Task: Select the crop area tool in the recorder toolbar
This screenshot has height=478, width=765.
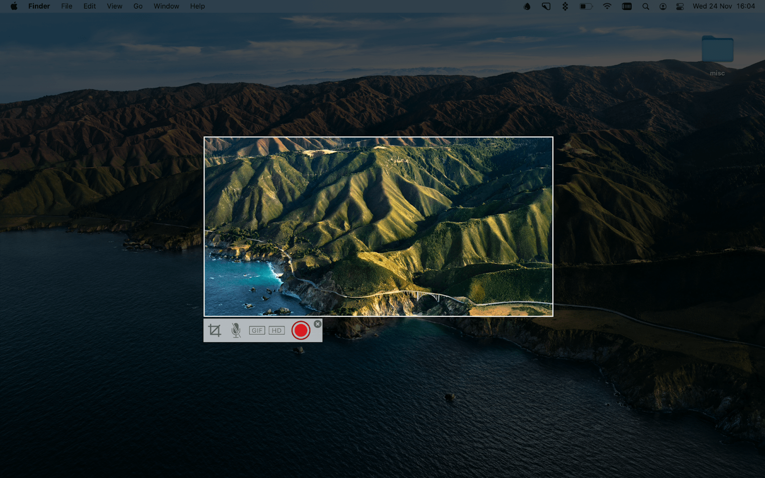Action: (215, 330)
